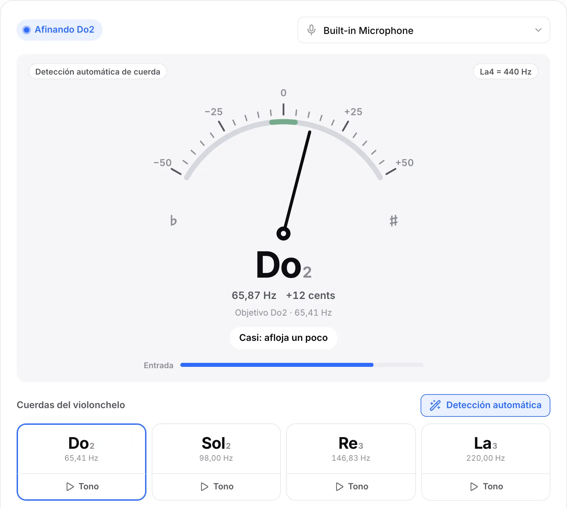567x508 pixels.
Task: Click the La4 = 440 Hz reference chip
Action: click(x=505, y=72)
